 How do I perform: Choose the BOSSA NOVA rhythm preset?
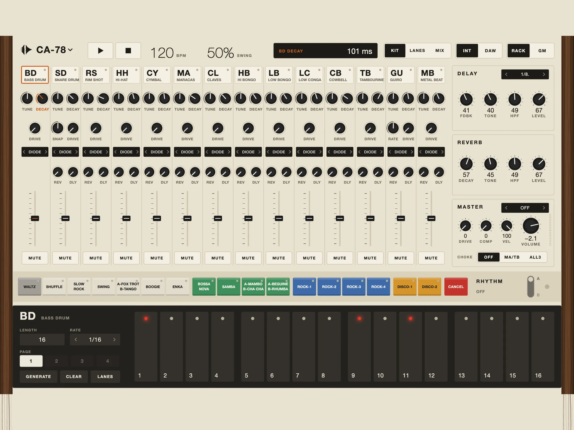click(204, 286)
